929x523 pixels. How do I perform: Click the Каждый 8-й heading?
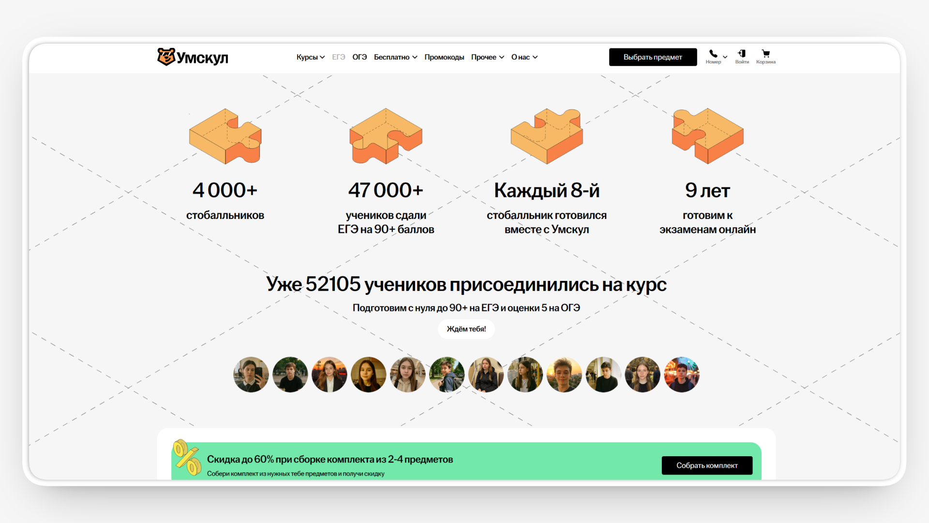(547, 190)
